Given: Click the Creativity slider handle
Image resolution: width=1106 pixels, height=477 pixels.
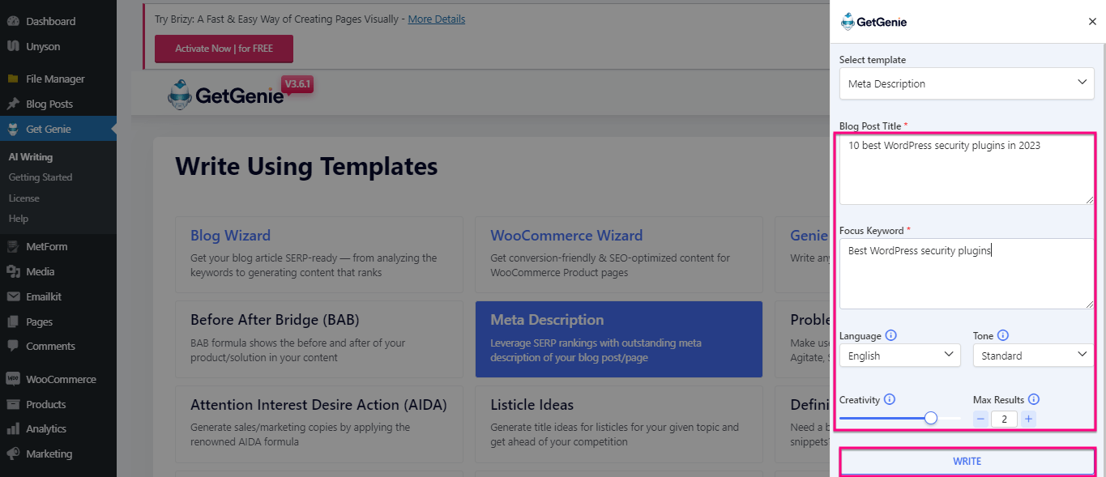Looking at the screenshot, I should click(931, 418).
